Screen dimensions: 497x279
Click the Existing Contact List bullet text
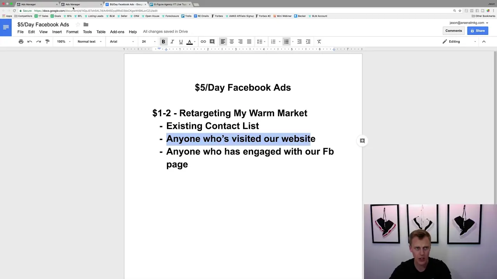click(x=212, y=126)
